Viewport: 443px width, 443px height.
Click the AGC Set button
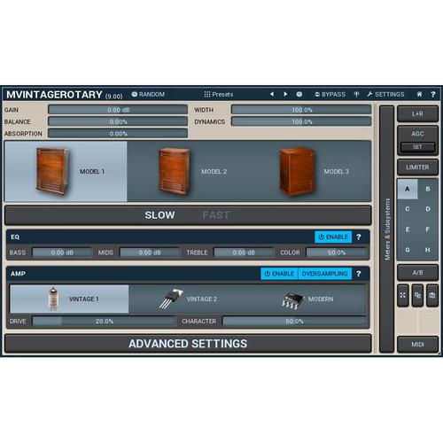tap(417, 147)
